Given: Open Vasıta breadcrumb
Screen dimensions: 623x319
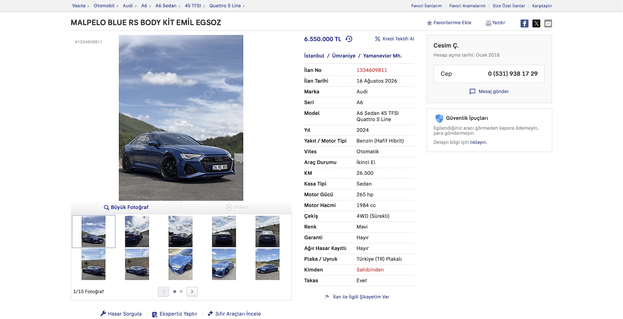Looking at the screenshot, I should pos(79,6).
